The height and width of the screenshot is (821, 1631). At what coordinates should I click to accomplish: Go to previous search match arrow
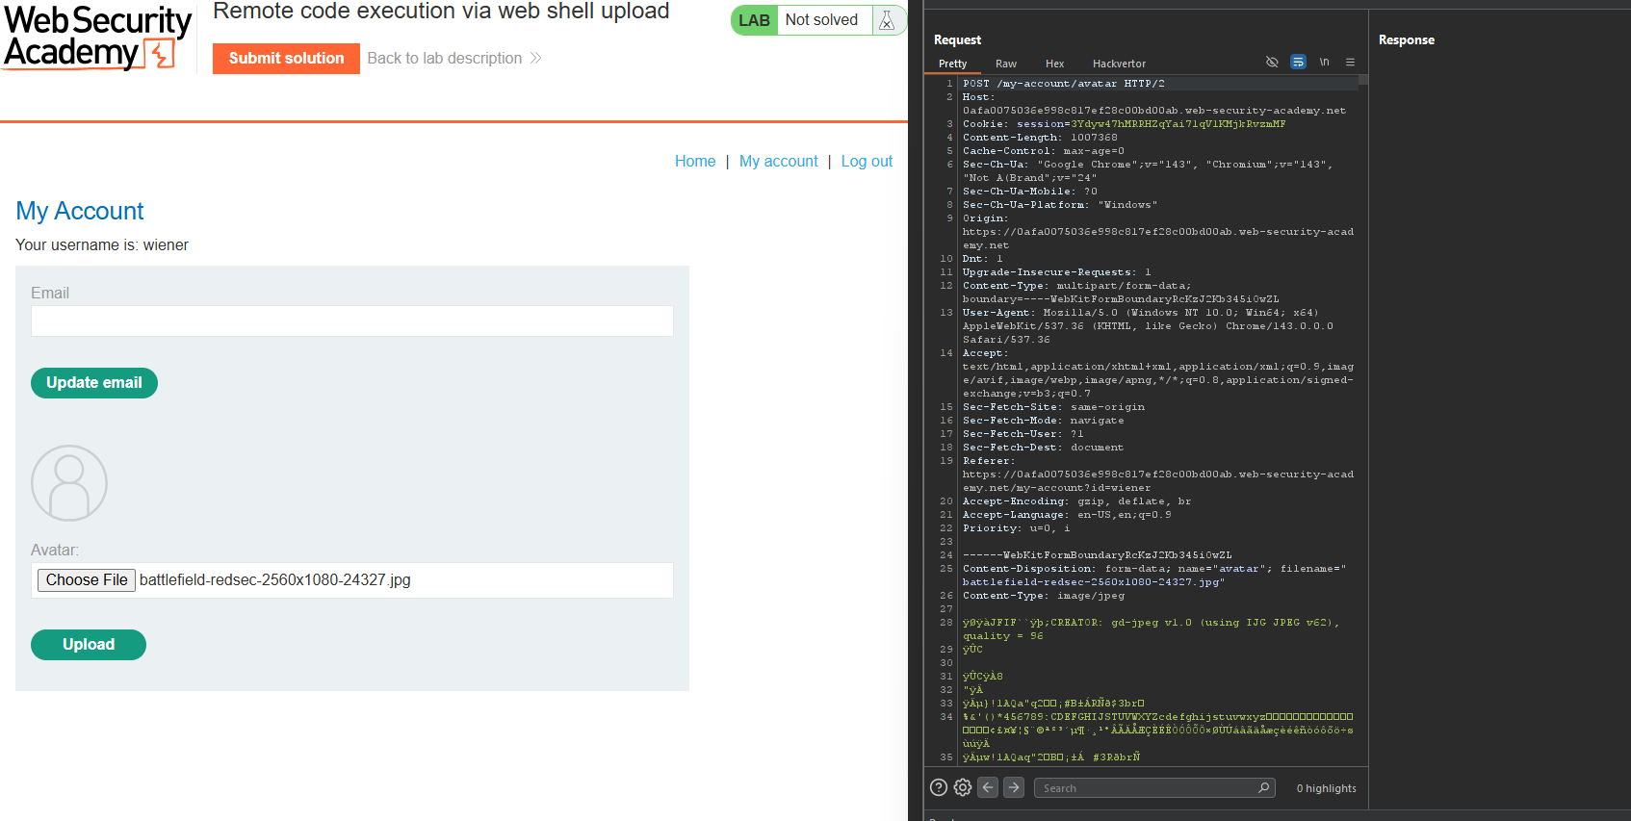pos(988,787)
